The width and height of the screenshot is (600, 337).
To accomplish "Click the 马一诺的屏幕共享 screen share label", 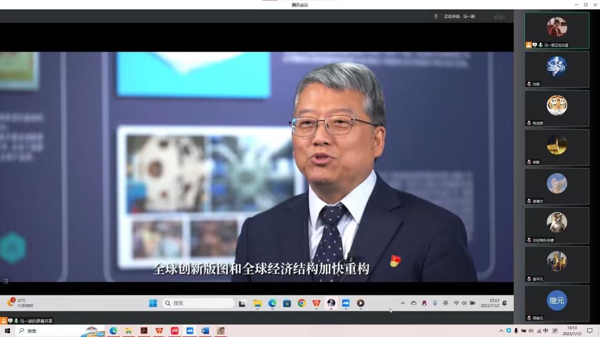I will pos(35,321).
